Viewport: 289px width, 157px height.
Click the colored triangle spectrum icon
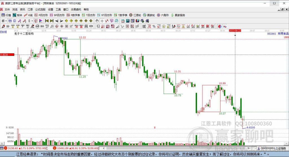pyautogui.click(x=41, y=21)
